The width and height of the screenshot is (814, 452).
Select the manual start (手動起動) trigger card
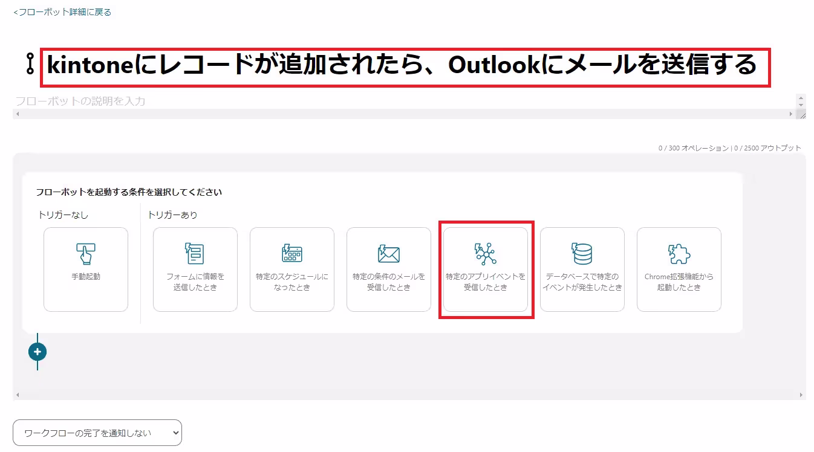[86, 270]
